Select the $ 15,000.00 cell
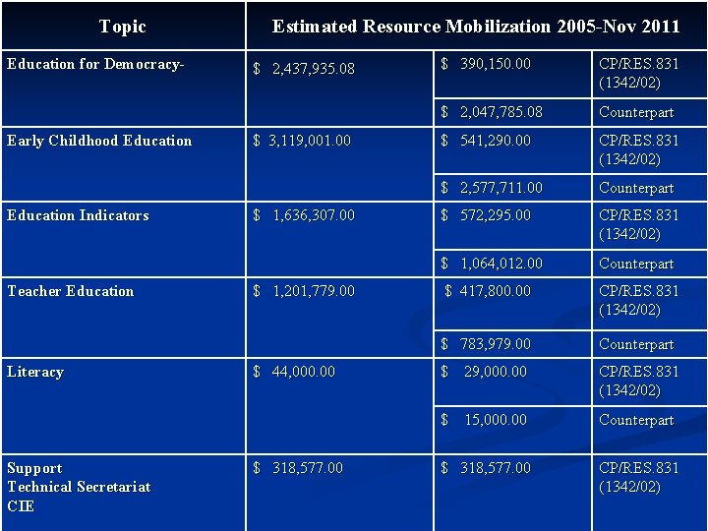 [x=512, y=431]
